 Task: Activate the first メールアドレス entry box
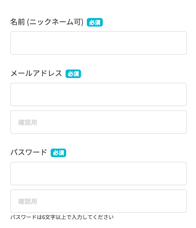(99, 95)
